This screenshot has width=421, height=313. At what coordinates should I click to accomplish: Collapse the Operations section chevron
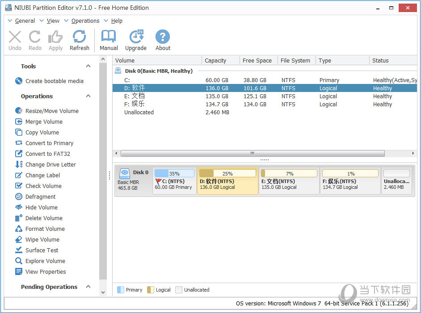pyautogui.click(x=88, y=96)
